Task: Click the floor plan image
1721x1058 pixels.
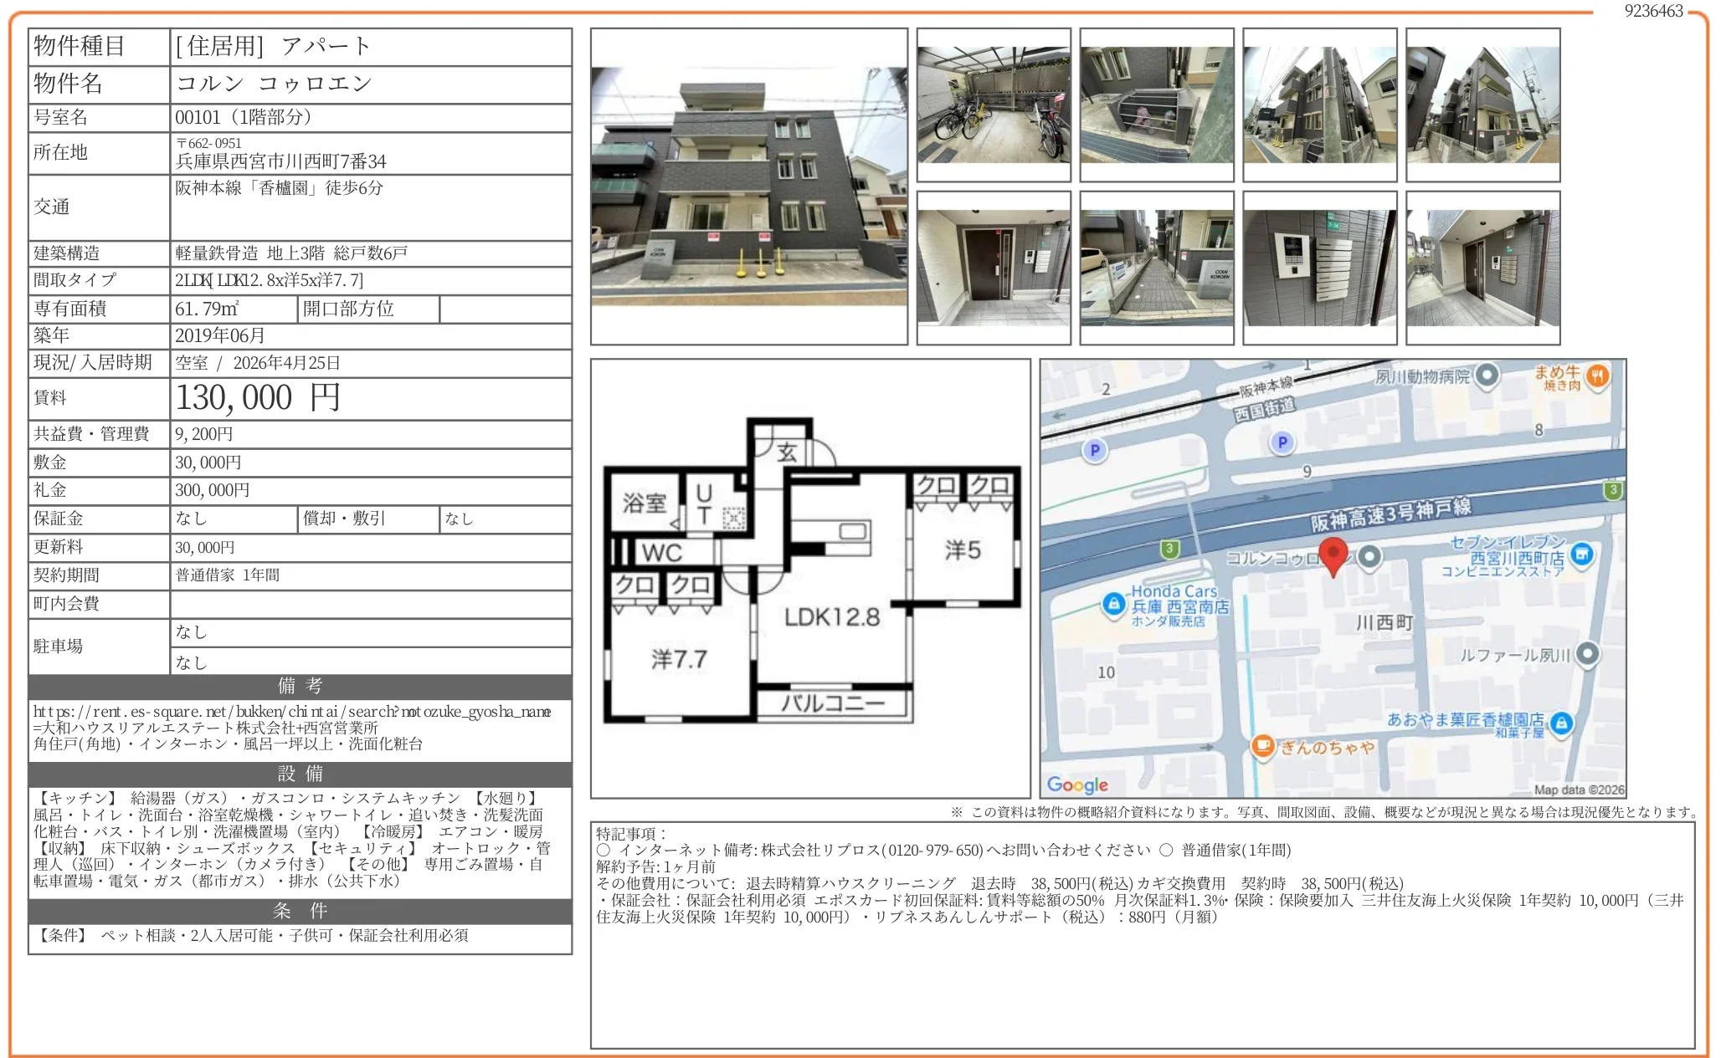Action: [810, 577]
